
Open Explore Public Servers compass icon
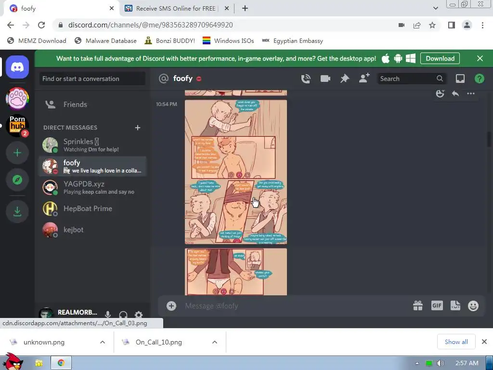click(17, 180)
